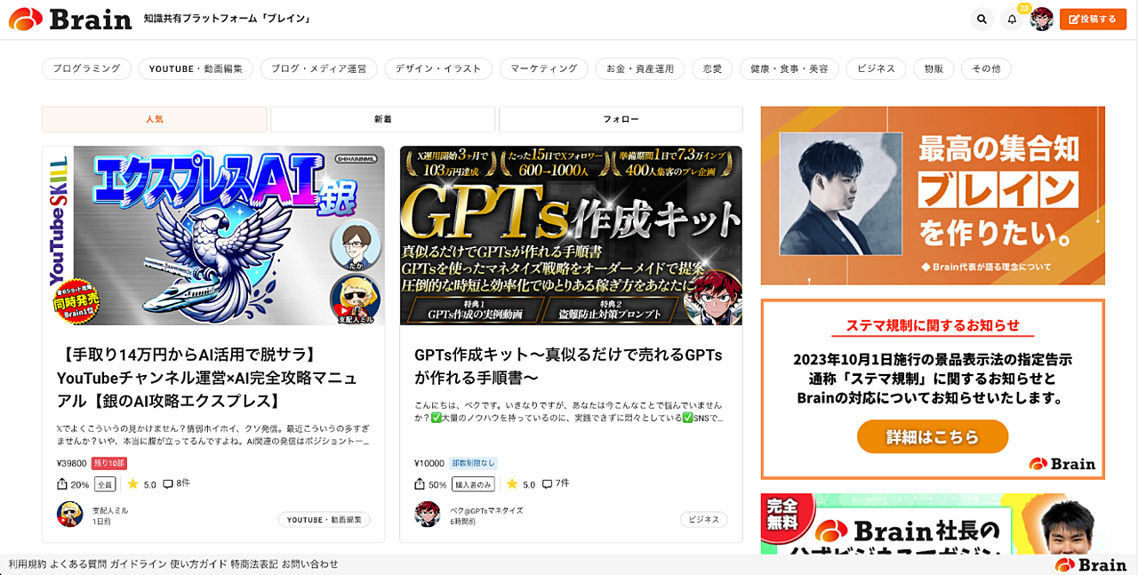
Task: Open the 最高の集合知ブレイン banner
Action: point(933,196)
